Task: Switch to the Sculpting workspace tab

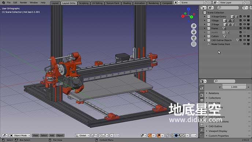Action: tap(84, 3)
